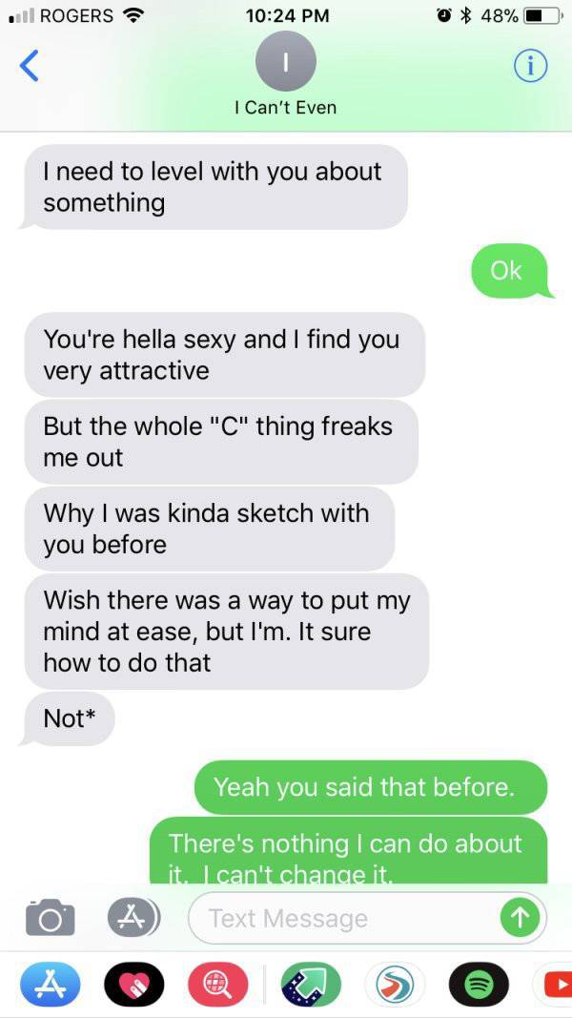Screen dimensions: 572x1018
Task: Tap the green send arrow
Action: click(x=519, y=918)
